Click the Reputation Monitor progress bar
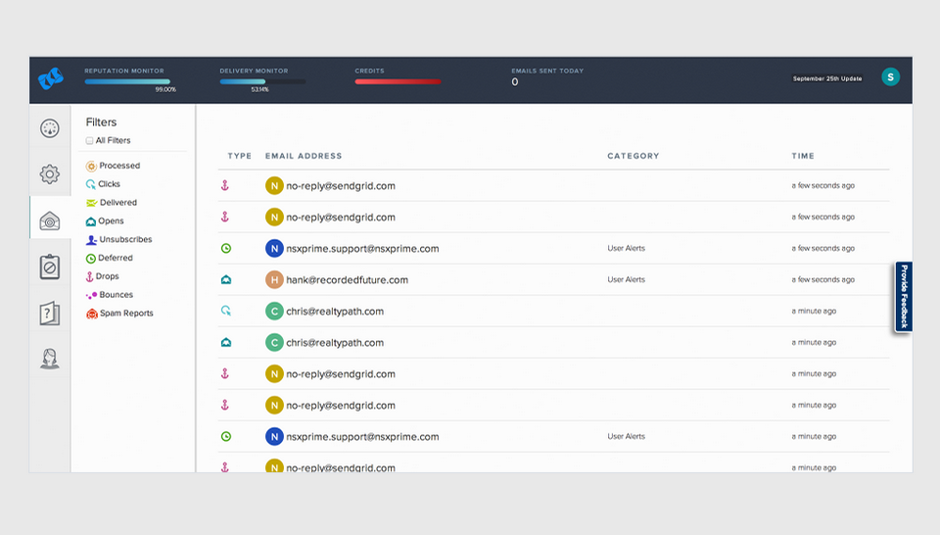This screenshot has width=940, height=535. (x=127, y=81)
